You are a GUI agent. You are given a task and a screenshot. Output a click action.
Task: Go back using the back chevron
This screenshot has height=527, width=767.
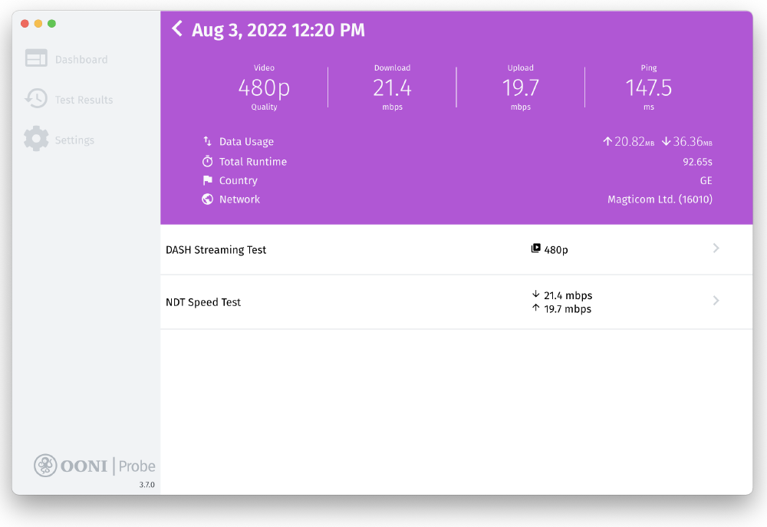[177, 28]
